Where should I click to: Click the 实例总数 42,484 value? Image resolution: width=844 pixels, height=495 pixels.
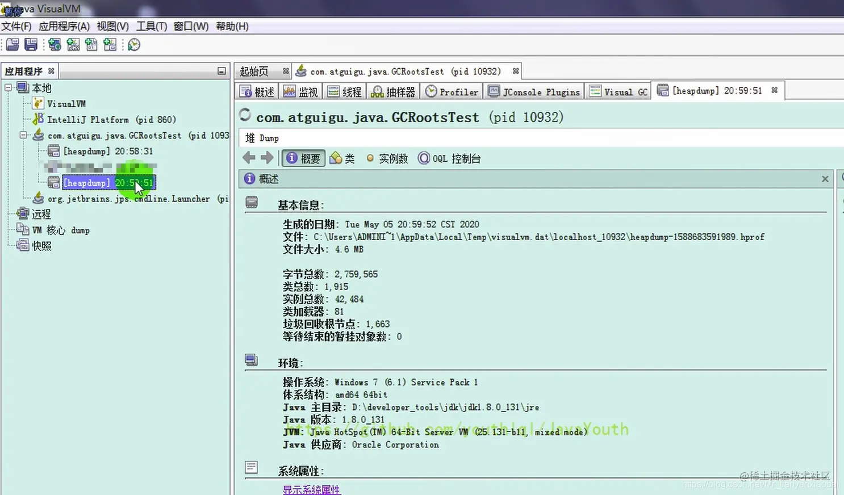coord(349,299)
